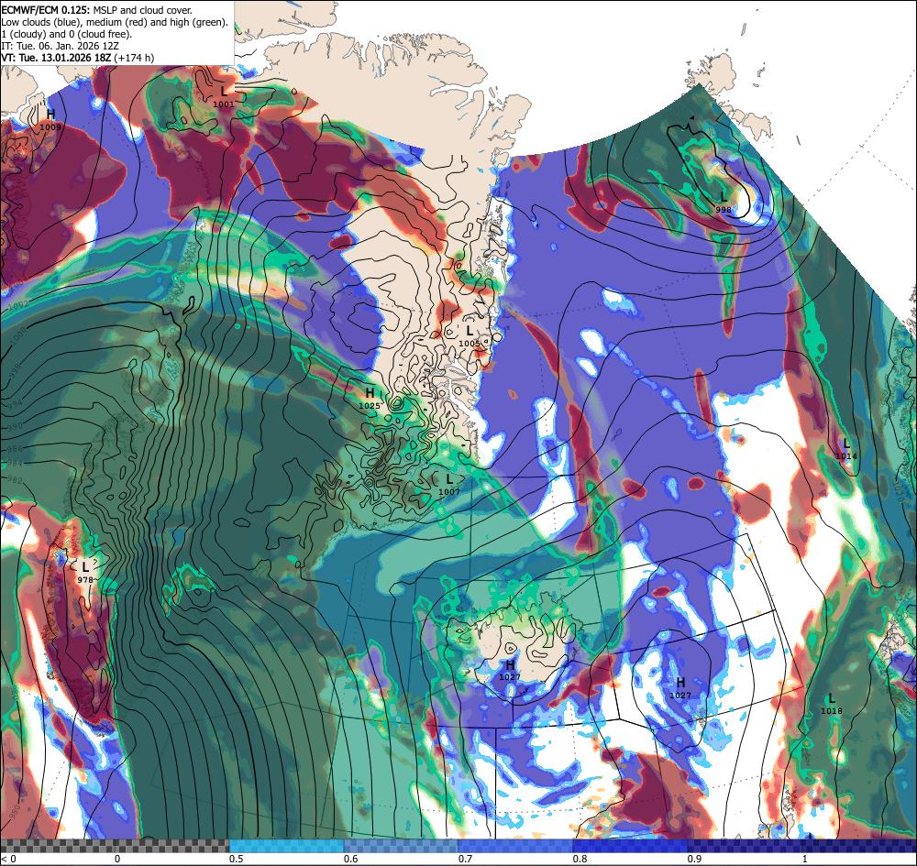Click the '0.7' color scale label
Screen dimensions: 917x866
(x=465, y=859)
